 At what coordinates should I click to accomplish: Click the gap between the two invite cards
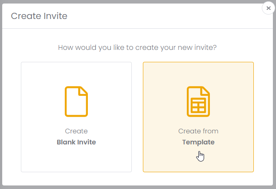tap(137, 117)
